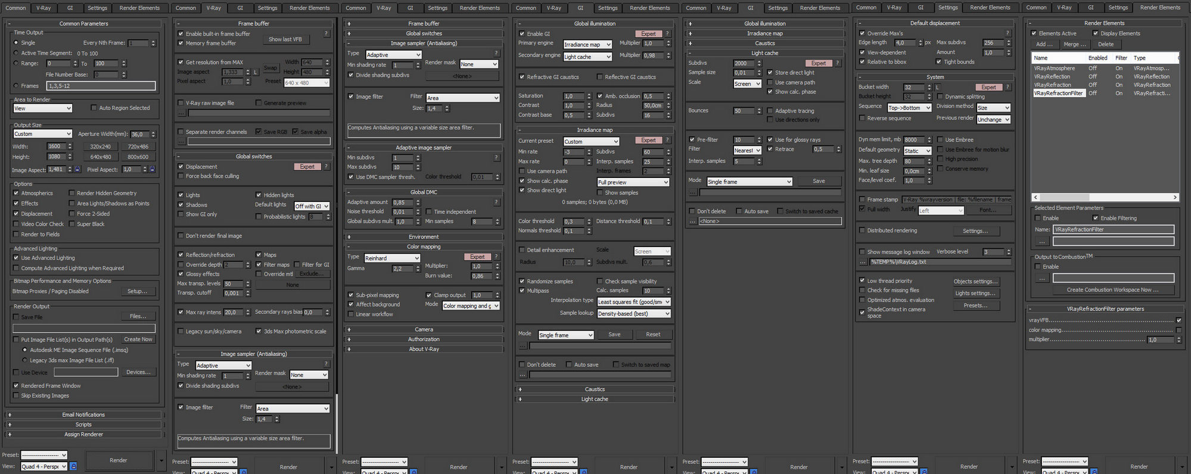Click the Show last VFB button
The height and width of the screenshot is (474, 1191).
pos(285,39)
